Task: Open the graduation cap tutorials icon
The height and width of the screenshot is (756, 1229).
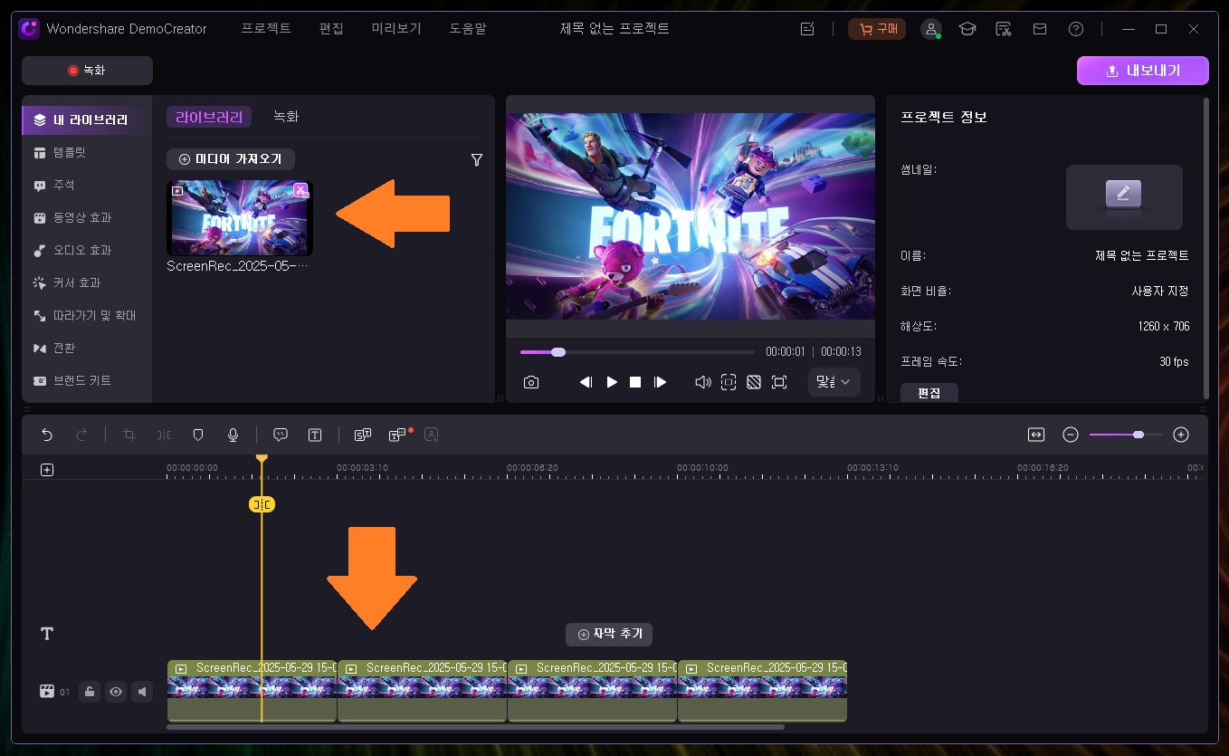Action: pyautogui.click(x=967, y=29)
